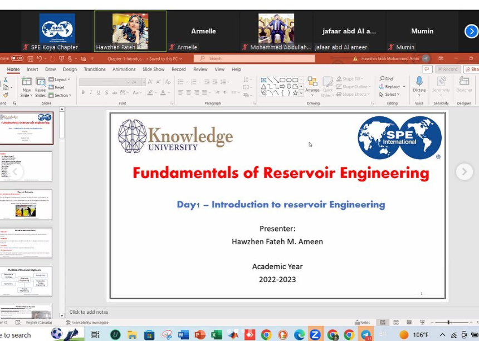Click the Record button near Share
The height and width of the screenshot is (341, 479).
pyautogui.click(x=448, y=69)
